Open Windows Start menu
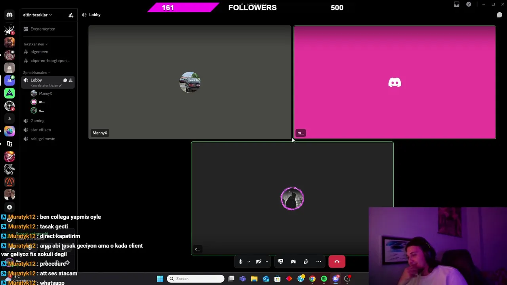This screenshot has width=507, height=285. click(x=160, y=279)
